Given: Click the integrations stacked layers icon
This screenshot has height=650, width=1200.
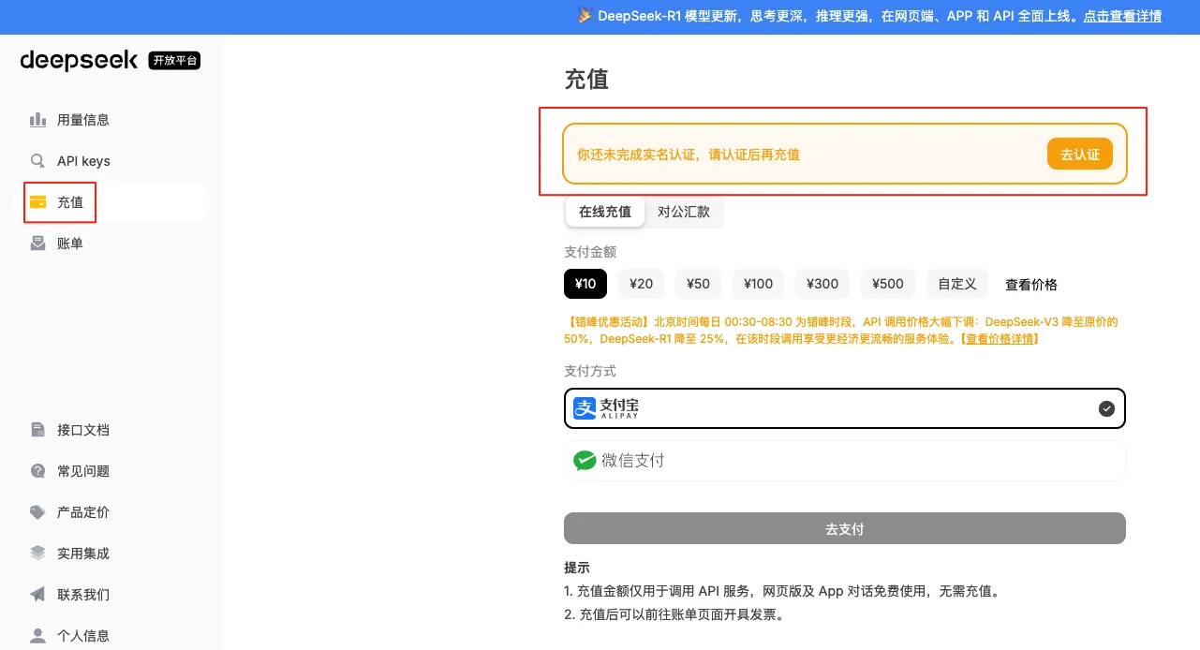Looking at the screenshot, I should (37, 554).
